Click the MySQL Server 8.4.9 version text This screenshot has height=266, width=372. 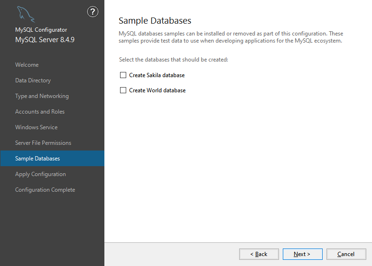point(45,40)
